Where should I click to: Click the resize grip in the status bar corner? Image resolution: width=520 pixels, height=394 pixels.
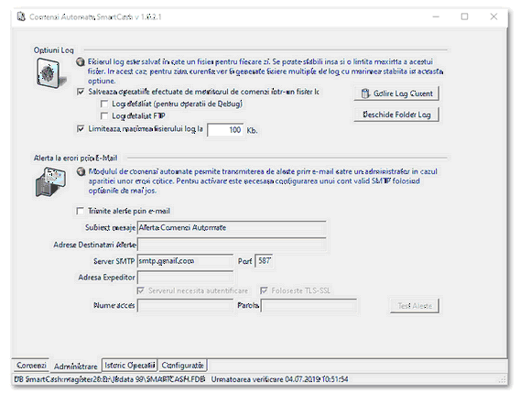(x=503, y=379)
